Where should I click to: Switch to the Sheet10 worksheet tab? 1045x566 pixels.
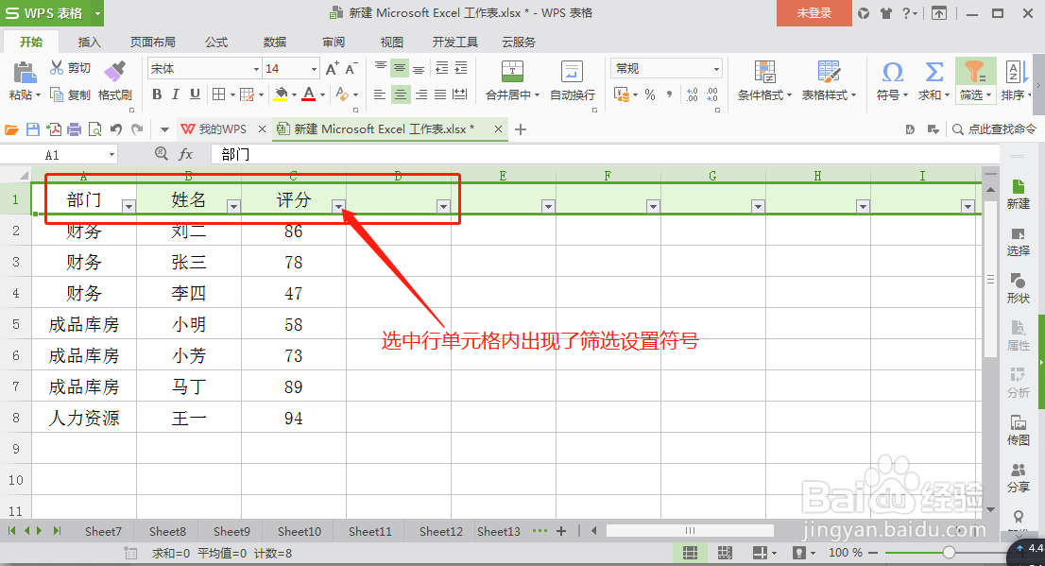pyautogui.click(x=299, y=531)
